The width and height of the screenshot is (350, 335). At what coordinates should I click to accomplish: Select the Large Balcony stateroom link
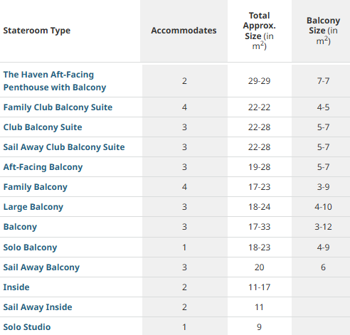coord(33,207)
